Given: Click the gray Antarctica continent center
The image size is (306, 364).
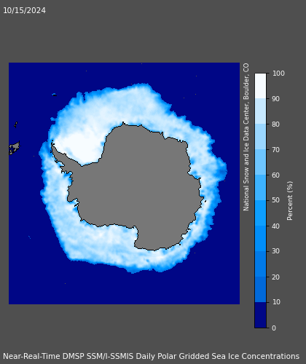Looking at the screenshot, I should pyautogui.click(x=141, y=184).
